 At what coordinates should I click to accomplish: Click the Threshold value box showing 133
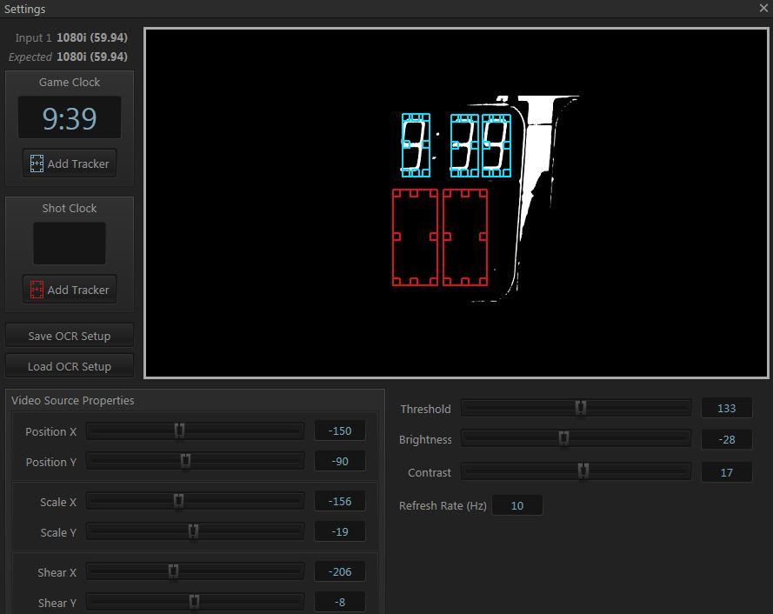point(728,407)
